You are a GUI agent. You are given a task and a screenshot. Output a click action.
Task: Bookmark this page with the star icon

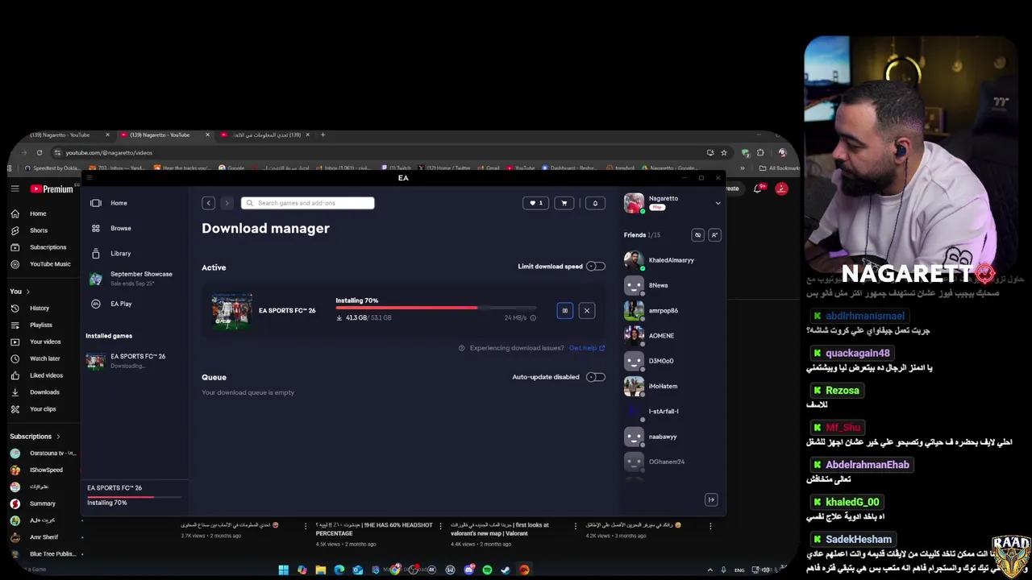click(724, 152)
